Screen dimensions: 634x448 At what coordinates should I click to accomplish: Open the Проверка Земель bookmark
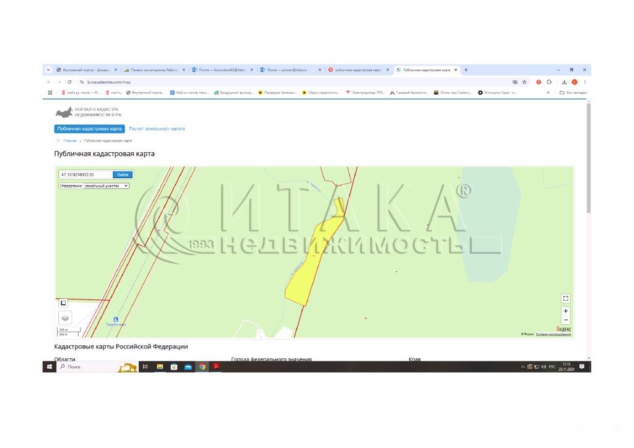pos(277,93)
